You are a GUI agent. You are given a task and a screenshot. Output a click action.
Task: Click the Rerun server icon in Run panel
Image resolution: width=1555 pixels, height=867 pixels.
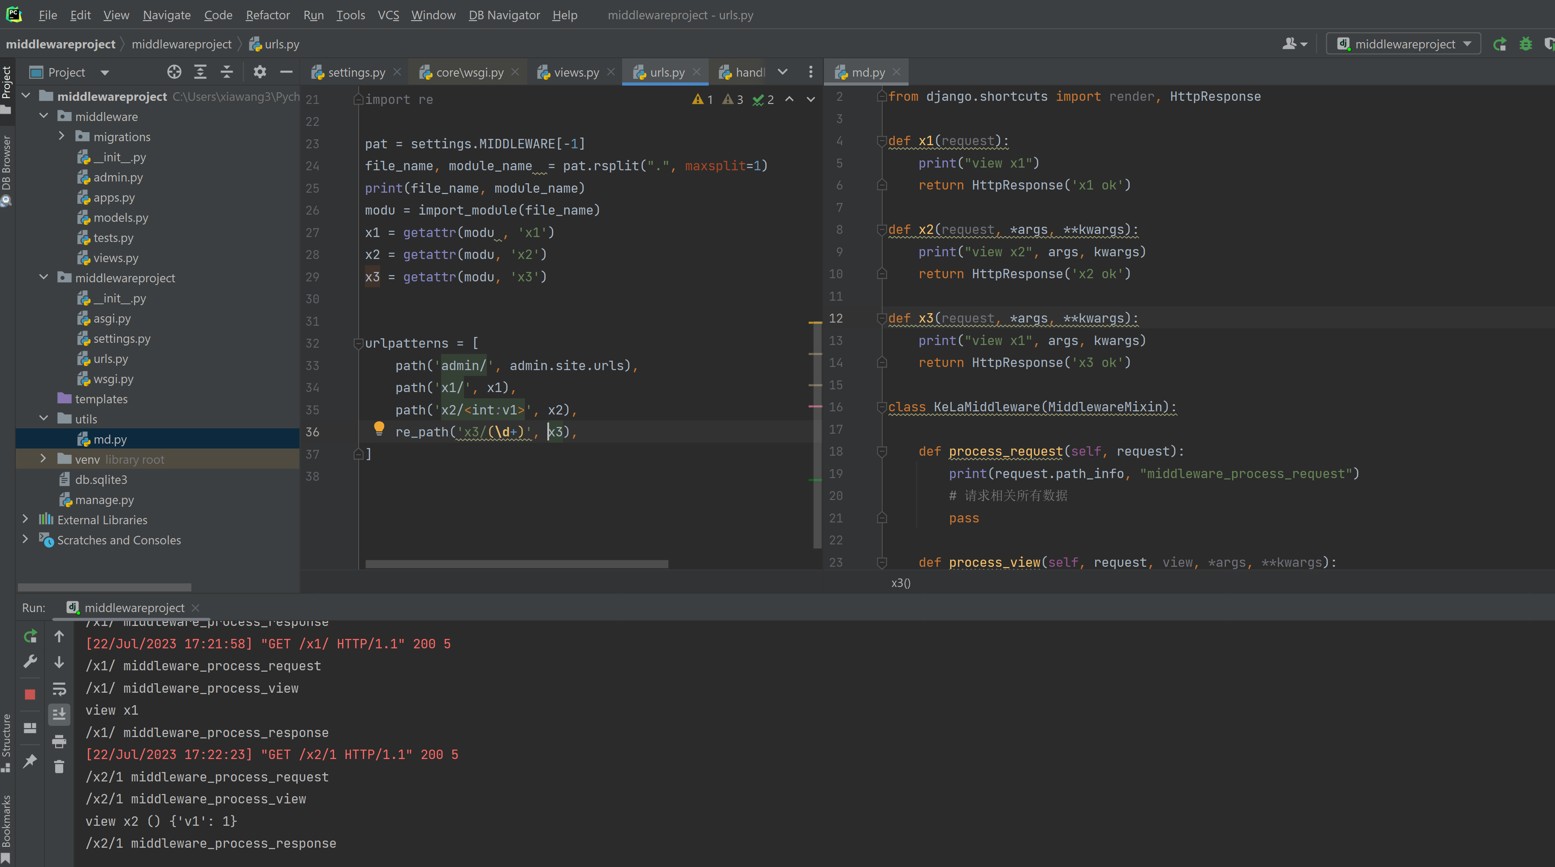[x=30, y=636]
